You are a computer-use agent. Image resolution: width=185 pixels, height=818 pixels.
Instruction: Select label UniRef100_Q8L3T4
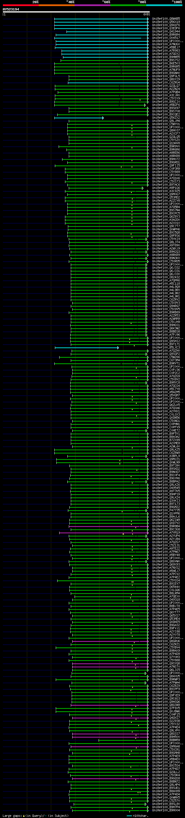click(x=166, y=242)
